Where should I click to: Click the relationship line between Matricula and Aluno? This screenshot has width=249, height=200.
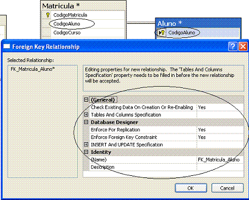pyautogui.click(x=141, y=23)
